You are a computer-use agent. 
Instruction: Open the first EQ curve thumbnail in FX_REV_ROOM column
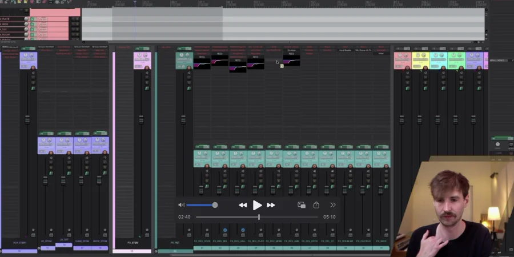tap(202, 63)
